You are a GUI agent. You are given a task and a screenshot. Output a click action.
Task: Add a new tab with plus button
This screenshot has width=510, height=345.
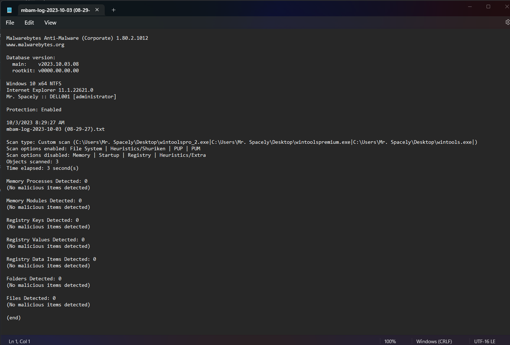tap(113, 10)
